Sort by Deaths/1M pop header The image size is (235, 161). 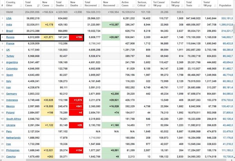[177, 4]
